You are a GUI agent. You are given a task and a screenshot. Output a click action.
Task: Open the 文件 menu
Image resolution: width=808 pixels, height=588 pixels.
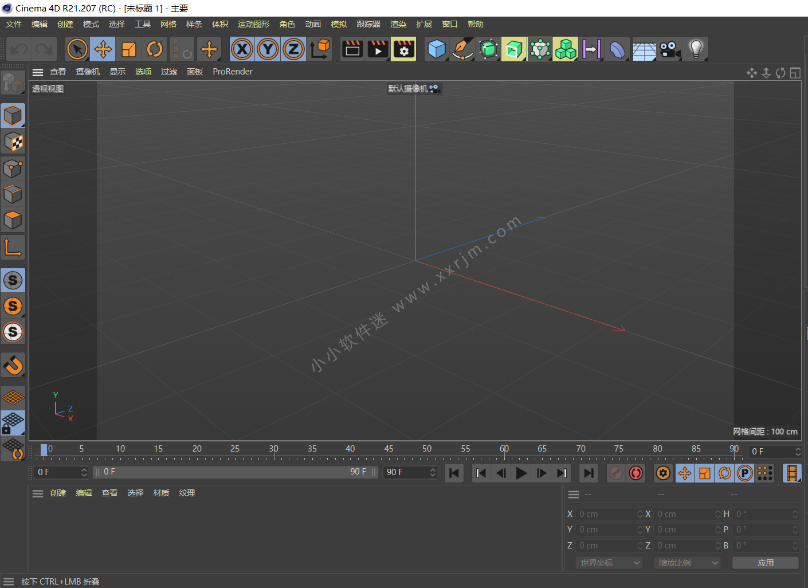[x=14, y=24]
